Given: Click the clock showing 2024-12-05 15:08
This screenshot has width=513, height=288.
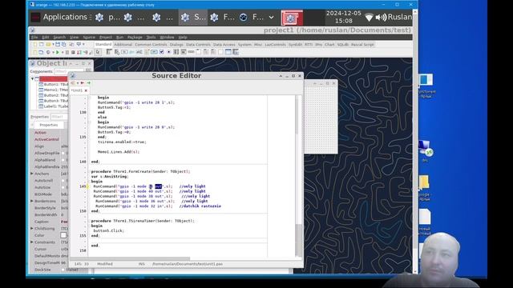Looking at the screenshot, I should point(344,17).
